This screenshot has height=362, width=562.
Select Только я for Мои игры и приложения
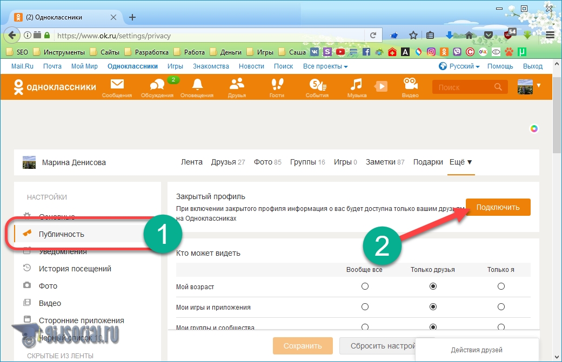coord(501,307)
